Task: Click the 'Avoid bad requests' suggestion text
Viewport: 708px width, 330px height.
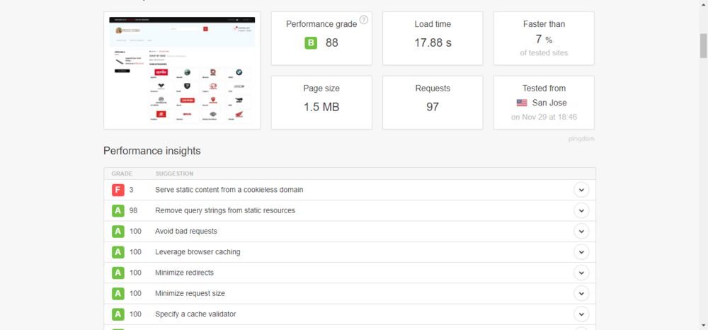Action: pyautogui.click(x=186, y=232)
